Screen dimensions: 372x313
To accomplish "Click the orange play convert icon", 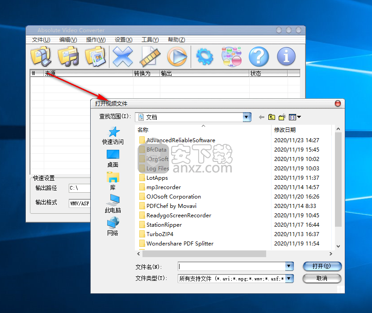I will [x=177, y=56].
